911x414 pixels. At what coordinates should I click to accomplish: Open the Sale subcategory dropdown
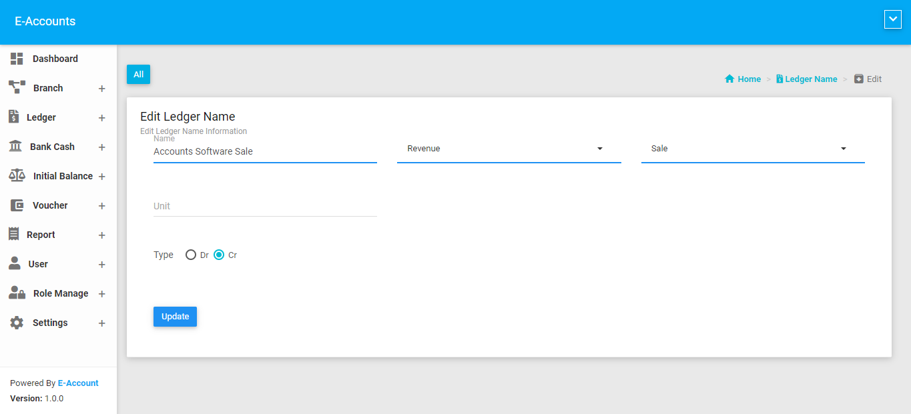tap(752, 149)
